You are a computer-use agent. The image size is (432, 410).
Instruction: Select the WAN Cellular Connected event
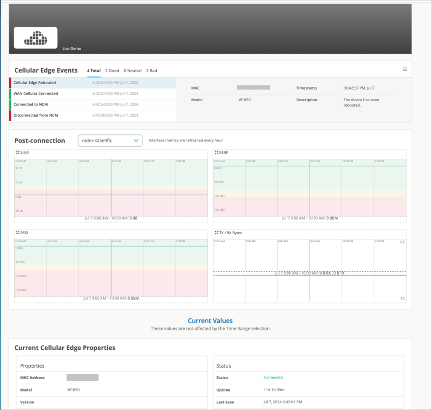coord(36,94)
